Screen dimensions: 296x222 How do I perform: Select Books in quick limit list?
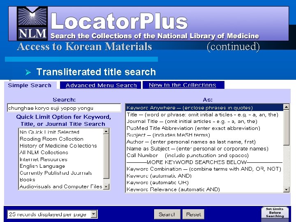click(x=61, y=180)
